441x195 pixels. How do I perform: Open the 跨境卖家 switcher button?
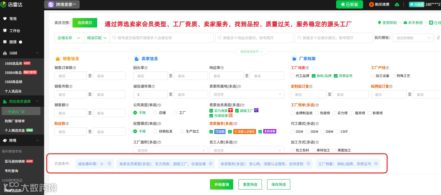[62, 5]
